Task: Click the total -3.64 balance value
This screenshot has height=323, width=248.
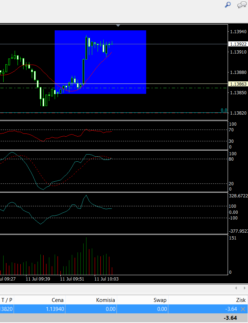Action: pos(230,318)
